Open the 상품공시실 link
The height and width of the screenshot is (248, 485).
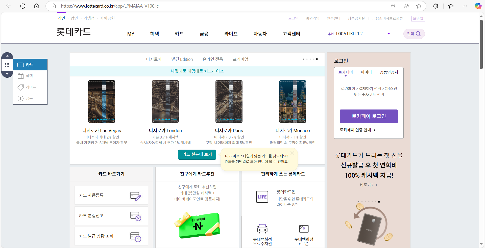(356, 18)
